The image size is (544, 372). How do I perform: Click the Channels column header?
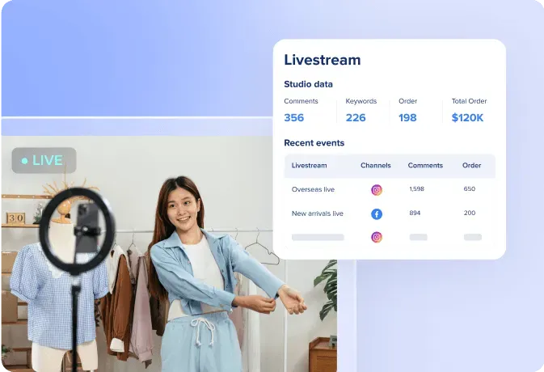tap(376, 166)
